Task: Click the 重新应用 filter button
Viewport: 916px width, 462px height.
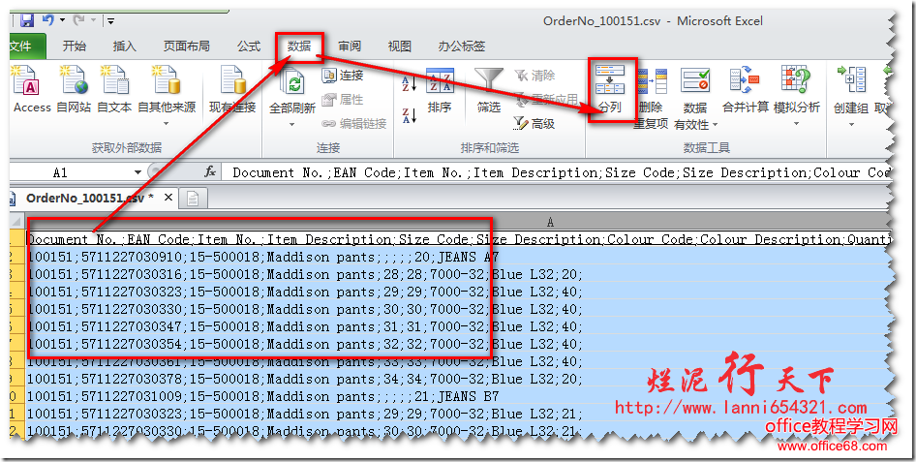Action: click(546, 100)
